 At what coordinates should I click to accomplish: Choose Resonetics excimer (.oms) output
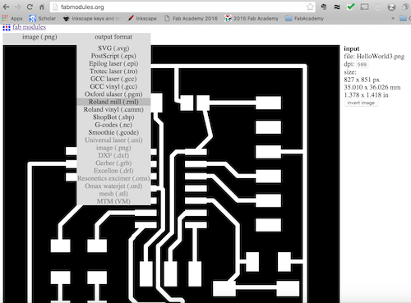coord(113,178)
